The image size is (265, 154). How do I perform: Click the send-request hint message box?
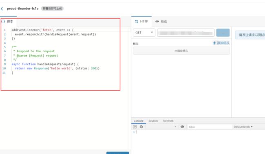coord(250,35)
